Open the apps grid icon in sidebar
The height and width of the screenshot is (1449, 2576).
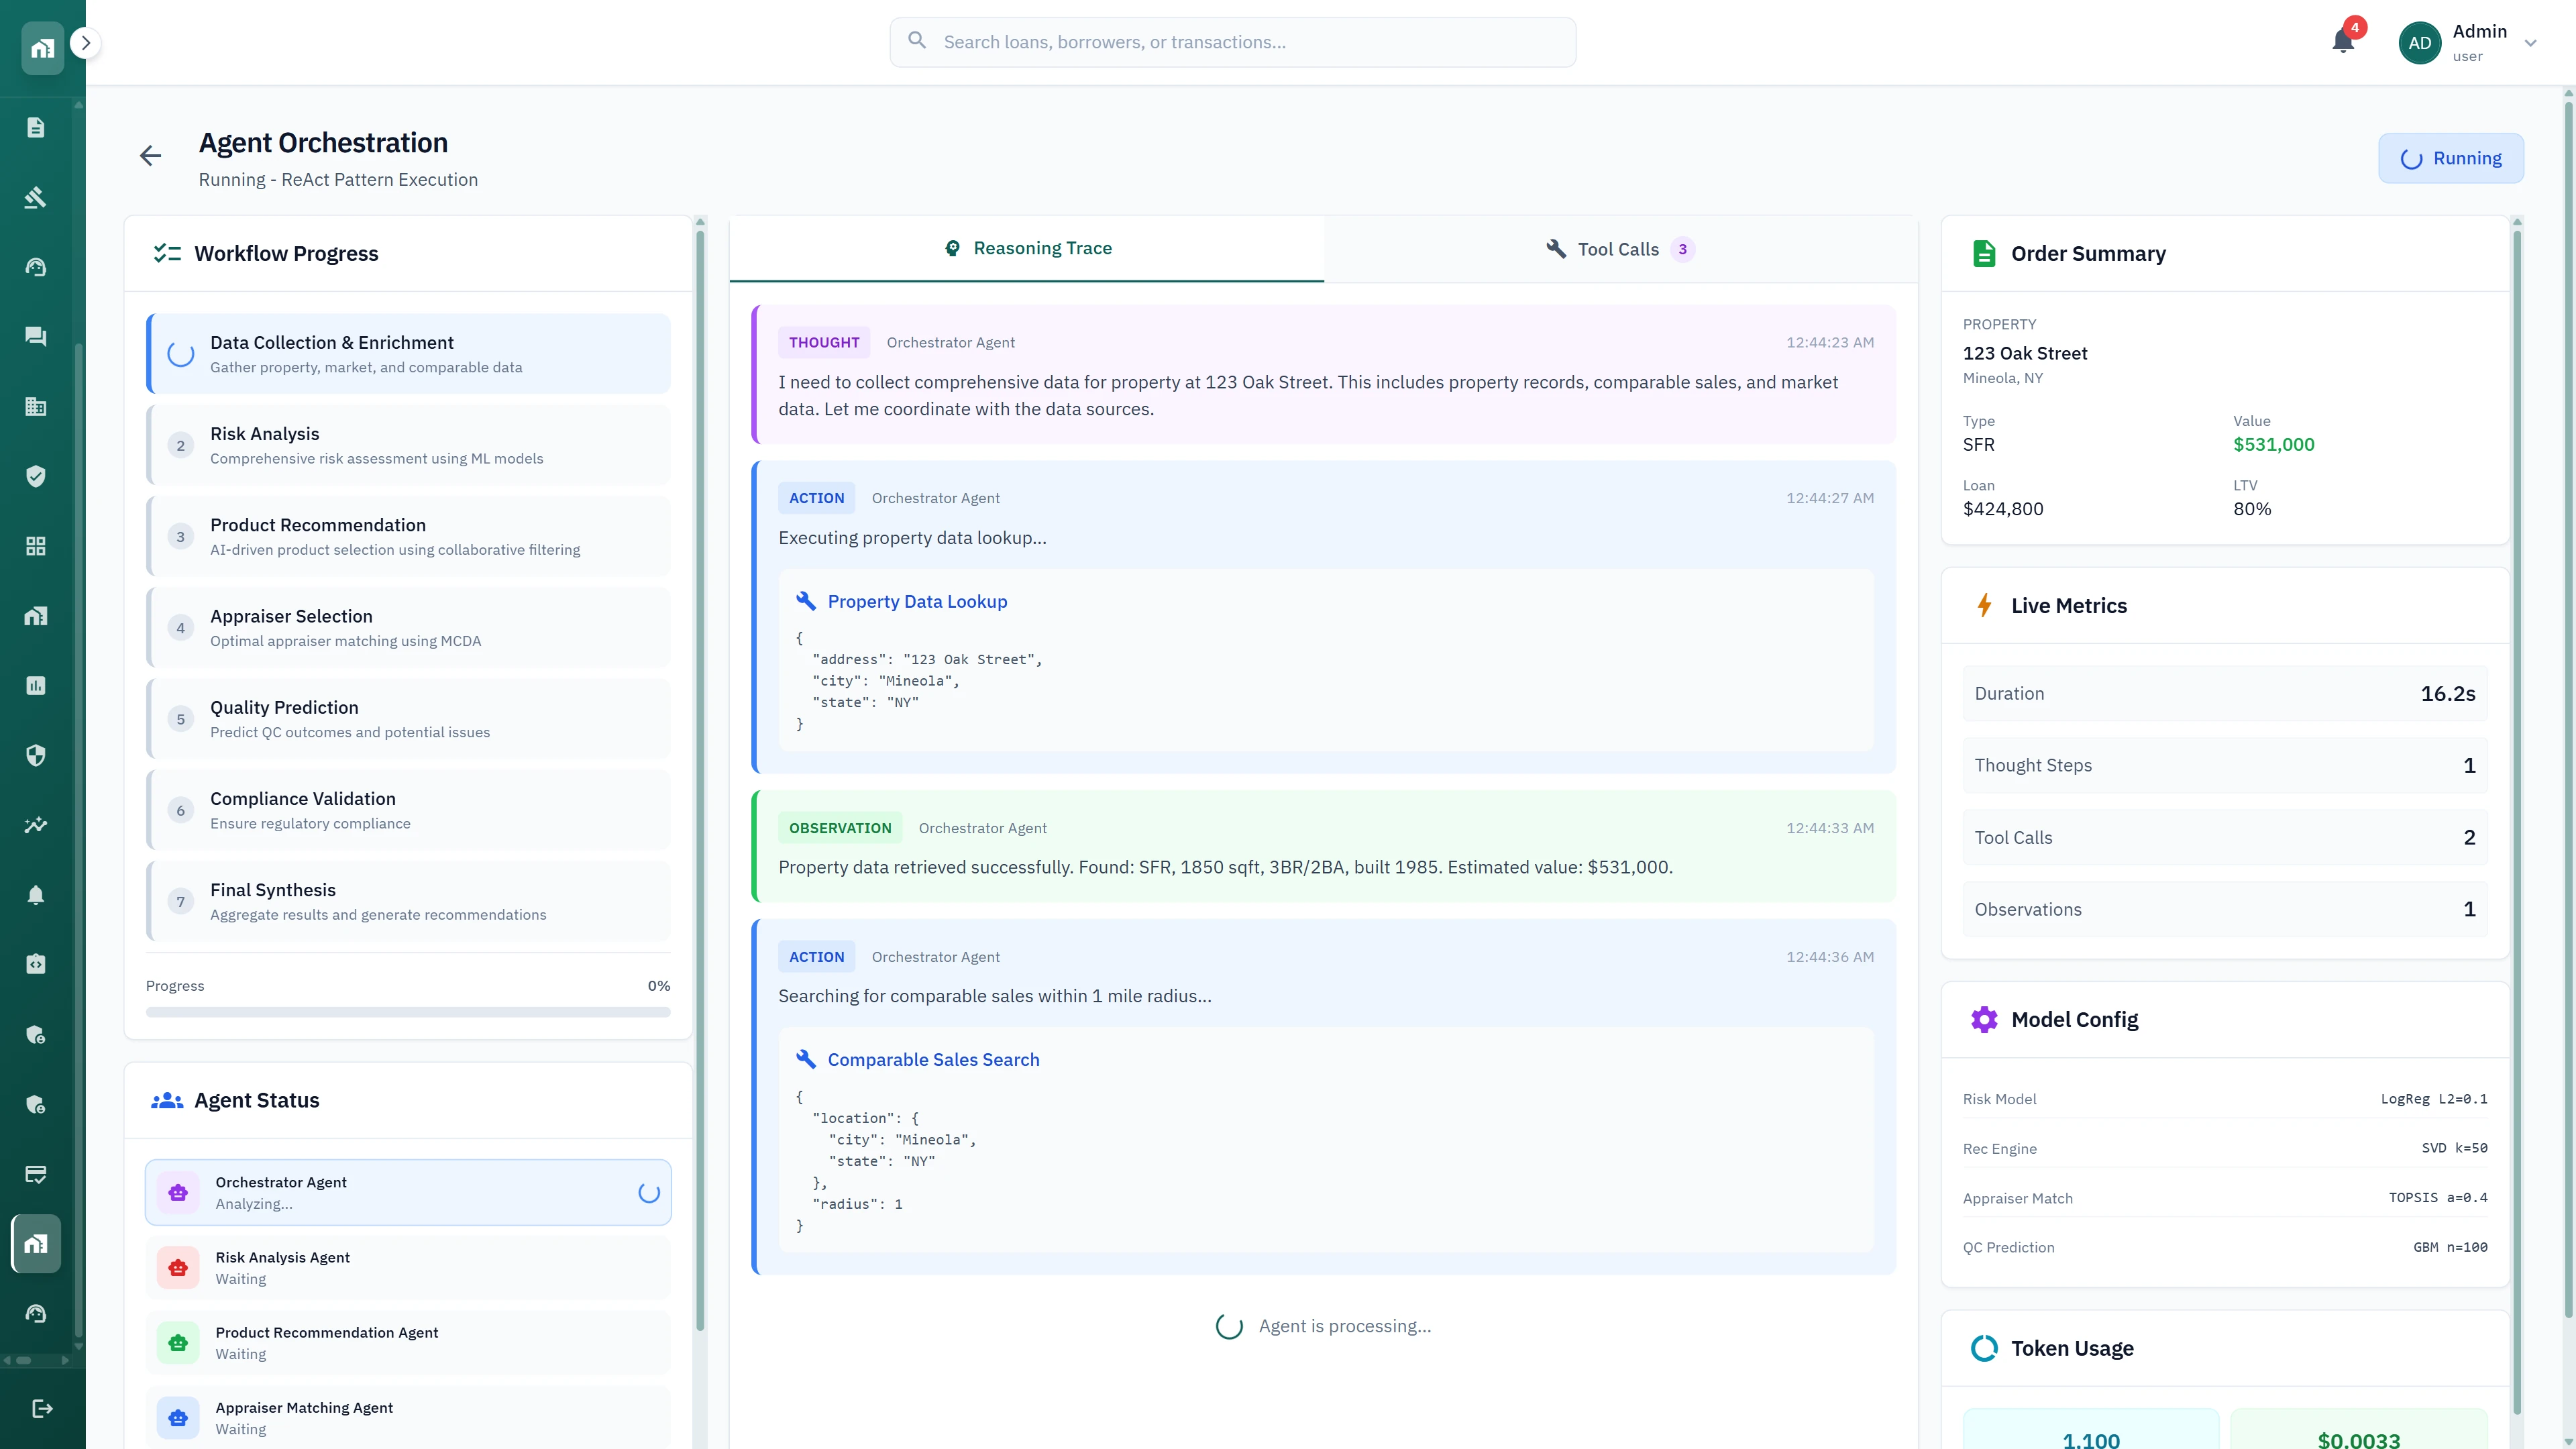coord(36,546)
